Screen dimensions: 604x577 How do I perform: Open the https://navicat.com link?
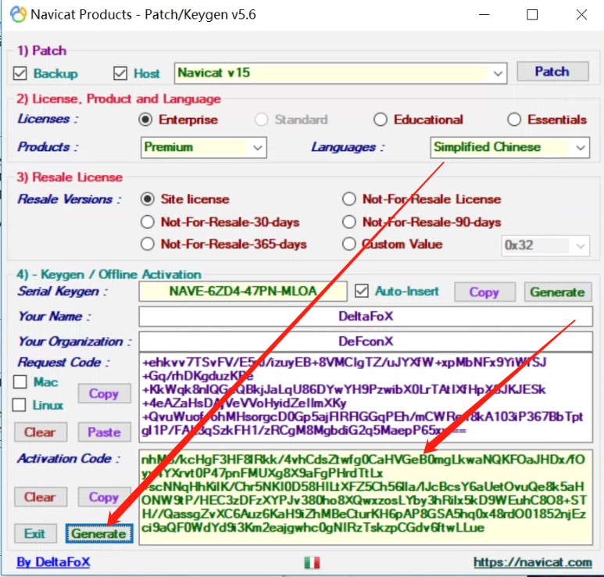tap(533, 562)
